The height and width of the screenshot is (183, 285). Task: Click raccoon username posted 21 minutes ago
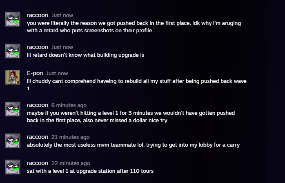[37, 137]
